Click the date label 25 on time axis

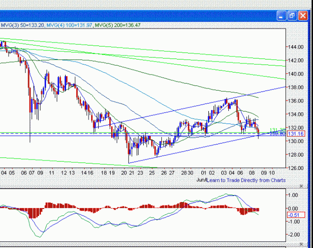pos(152,172)
